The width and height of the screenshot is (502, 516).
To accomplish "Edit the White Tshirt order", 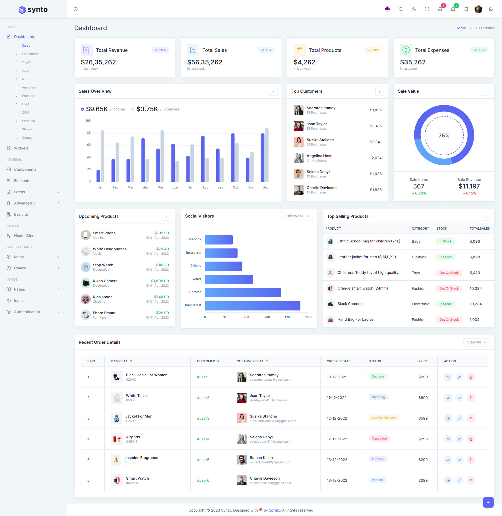I will [459, 397].
